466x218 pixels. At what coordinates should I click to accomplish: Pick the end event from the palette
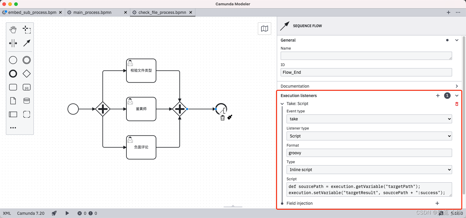pos(13,74)
